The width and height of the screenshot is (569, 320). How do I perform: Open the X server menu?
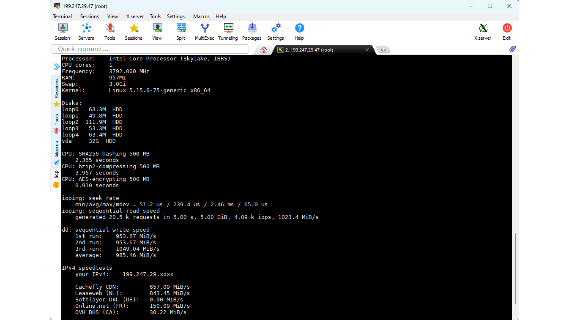[x=135, y=16]
